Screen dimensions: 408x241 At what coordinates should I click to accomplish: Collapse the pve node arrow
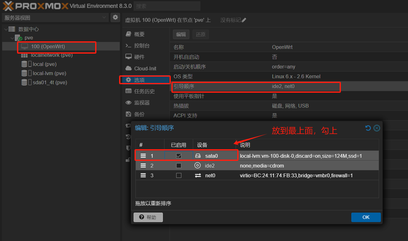pos(12,38)
